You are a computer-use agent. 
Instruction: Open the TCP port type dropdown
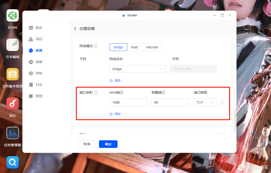click(205, 102)
